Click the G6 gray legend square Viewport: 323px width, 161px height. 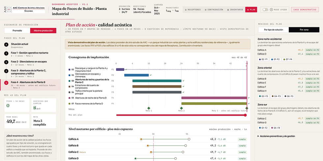70,92
